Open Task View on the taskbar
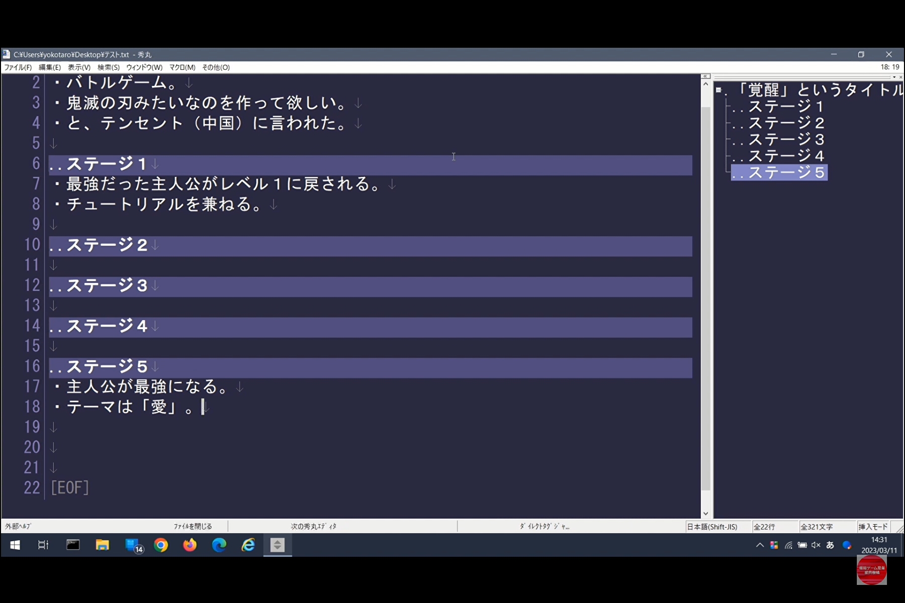Viewport: 905px width, 603px height. click(43, 545)
